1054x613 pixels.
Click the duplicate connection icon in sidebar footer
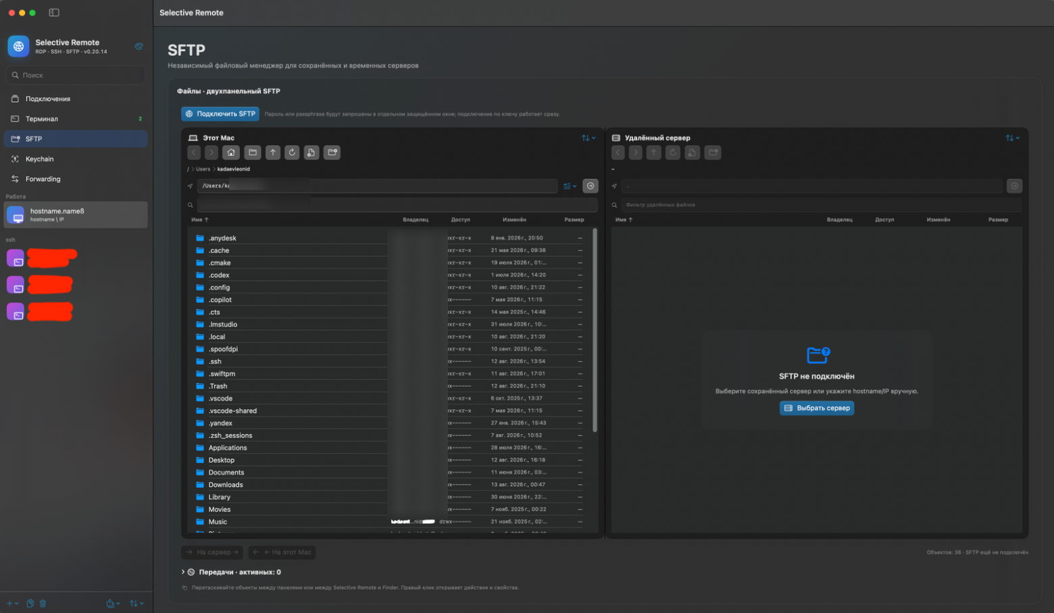pos(30,604)
